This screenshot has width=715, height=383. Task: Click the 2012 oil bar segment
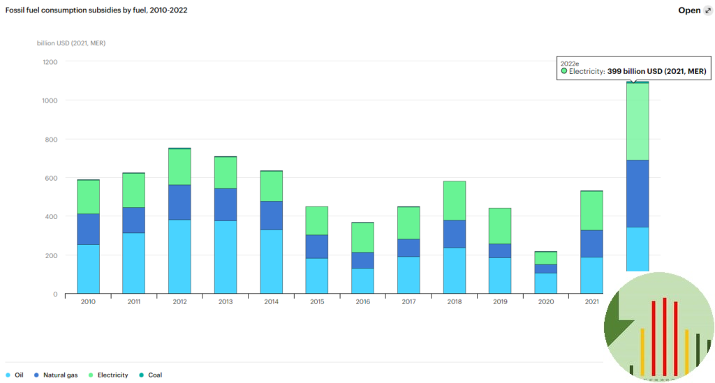tap(179, 256)
